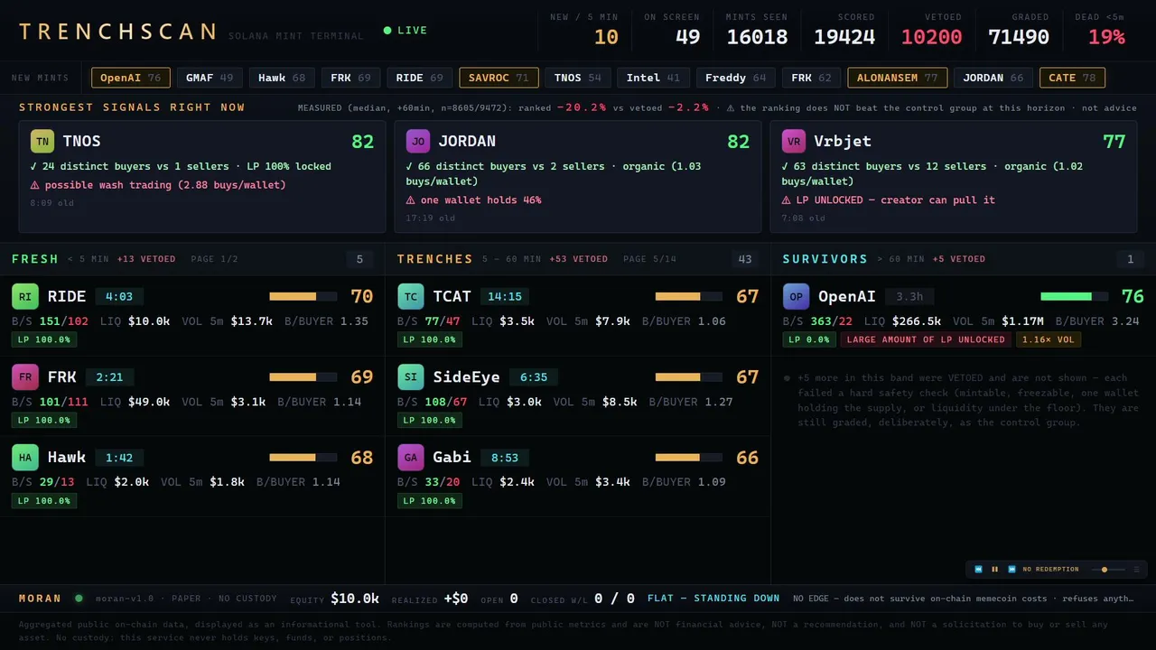
Task: Click the RIDE age timer 4:03
Action: click(x=119, y=296)
